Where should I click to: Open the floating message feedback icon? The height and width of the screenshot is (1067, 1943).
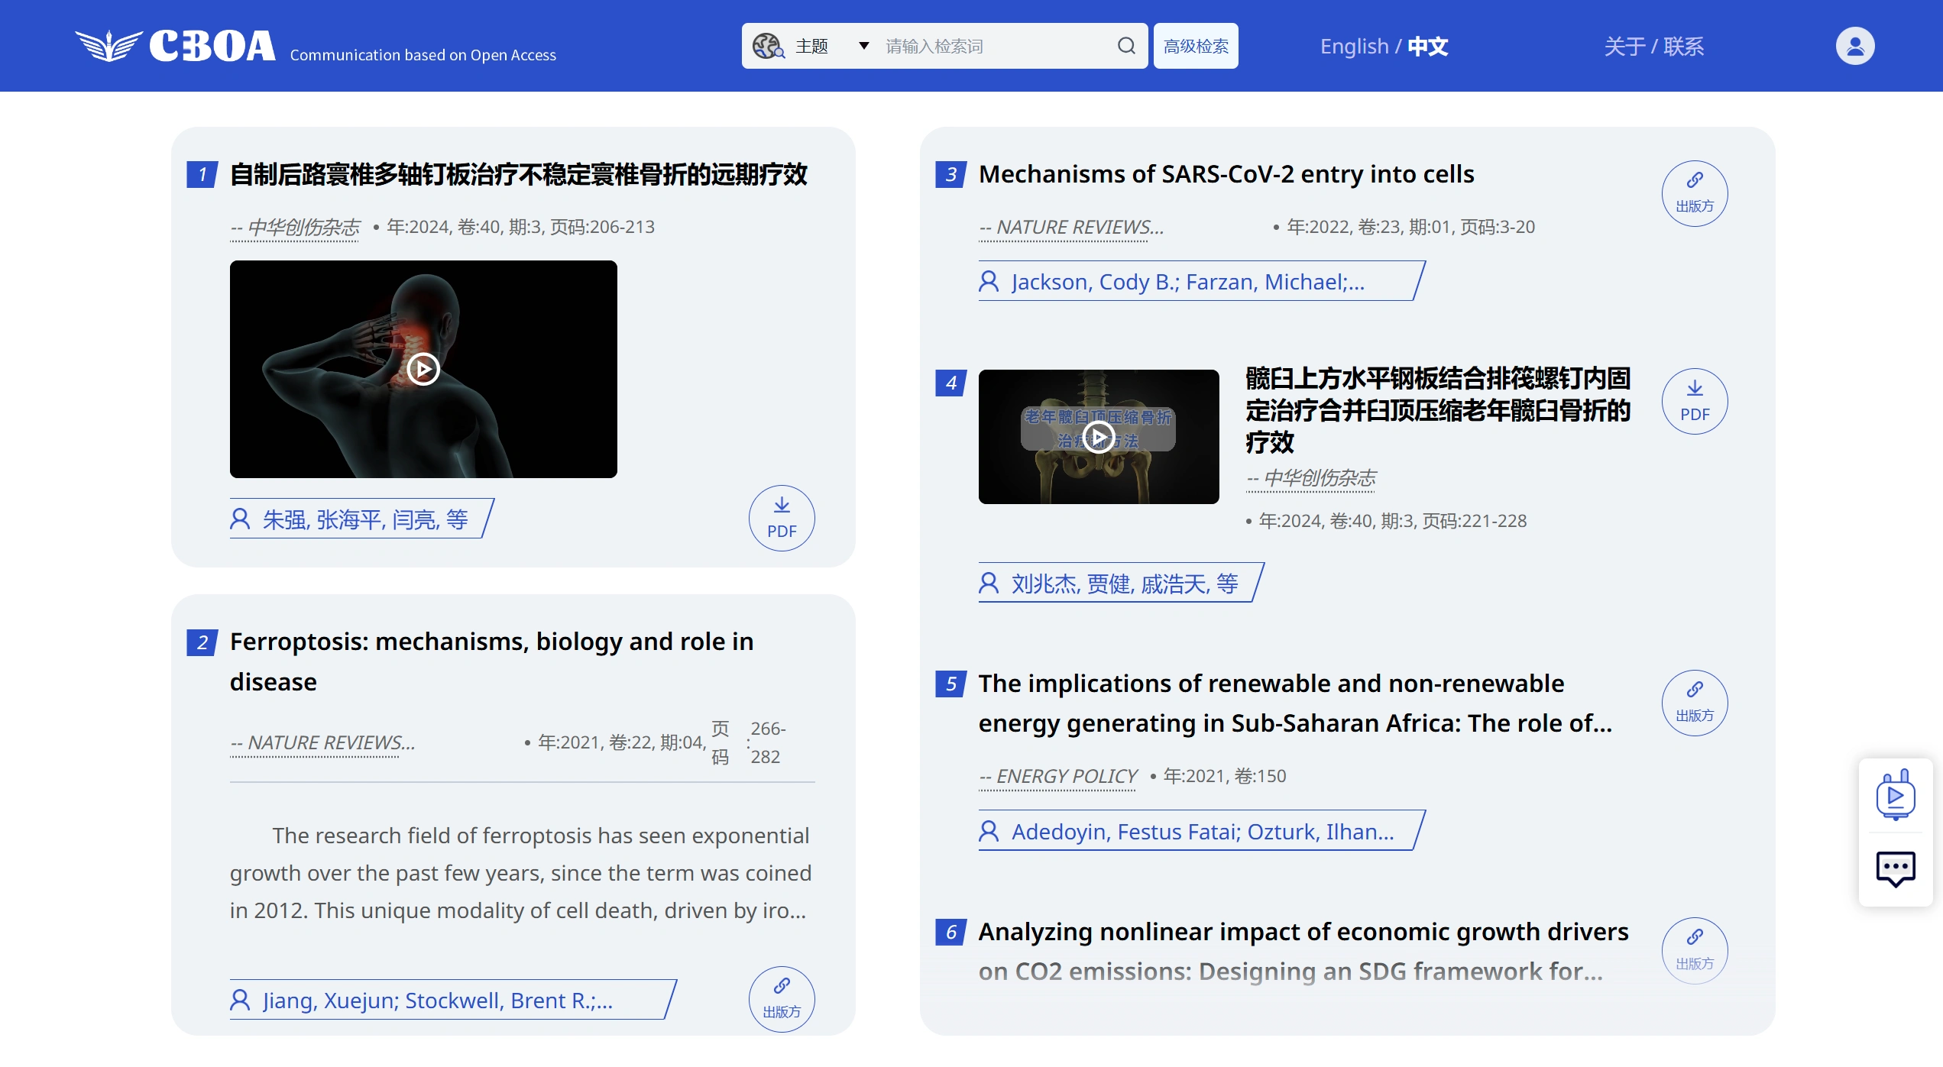(x=1896, y=868)
